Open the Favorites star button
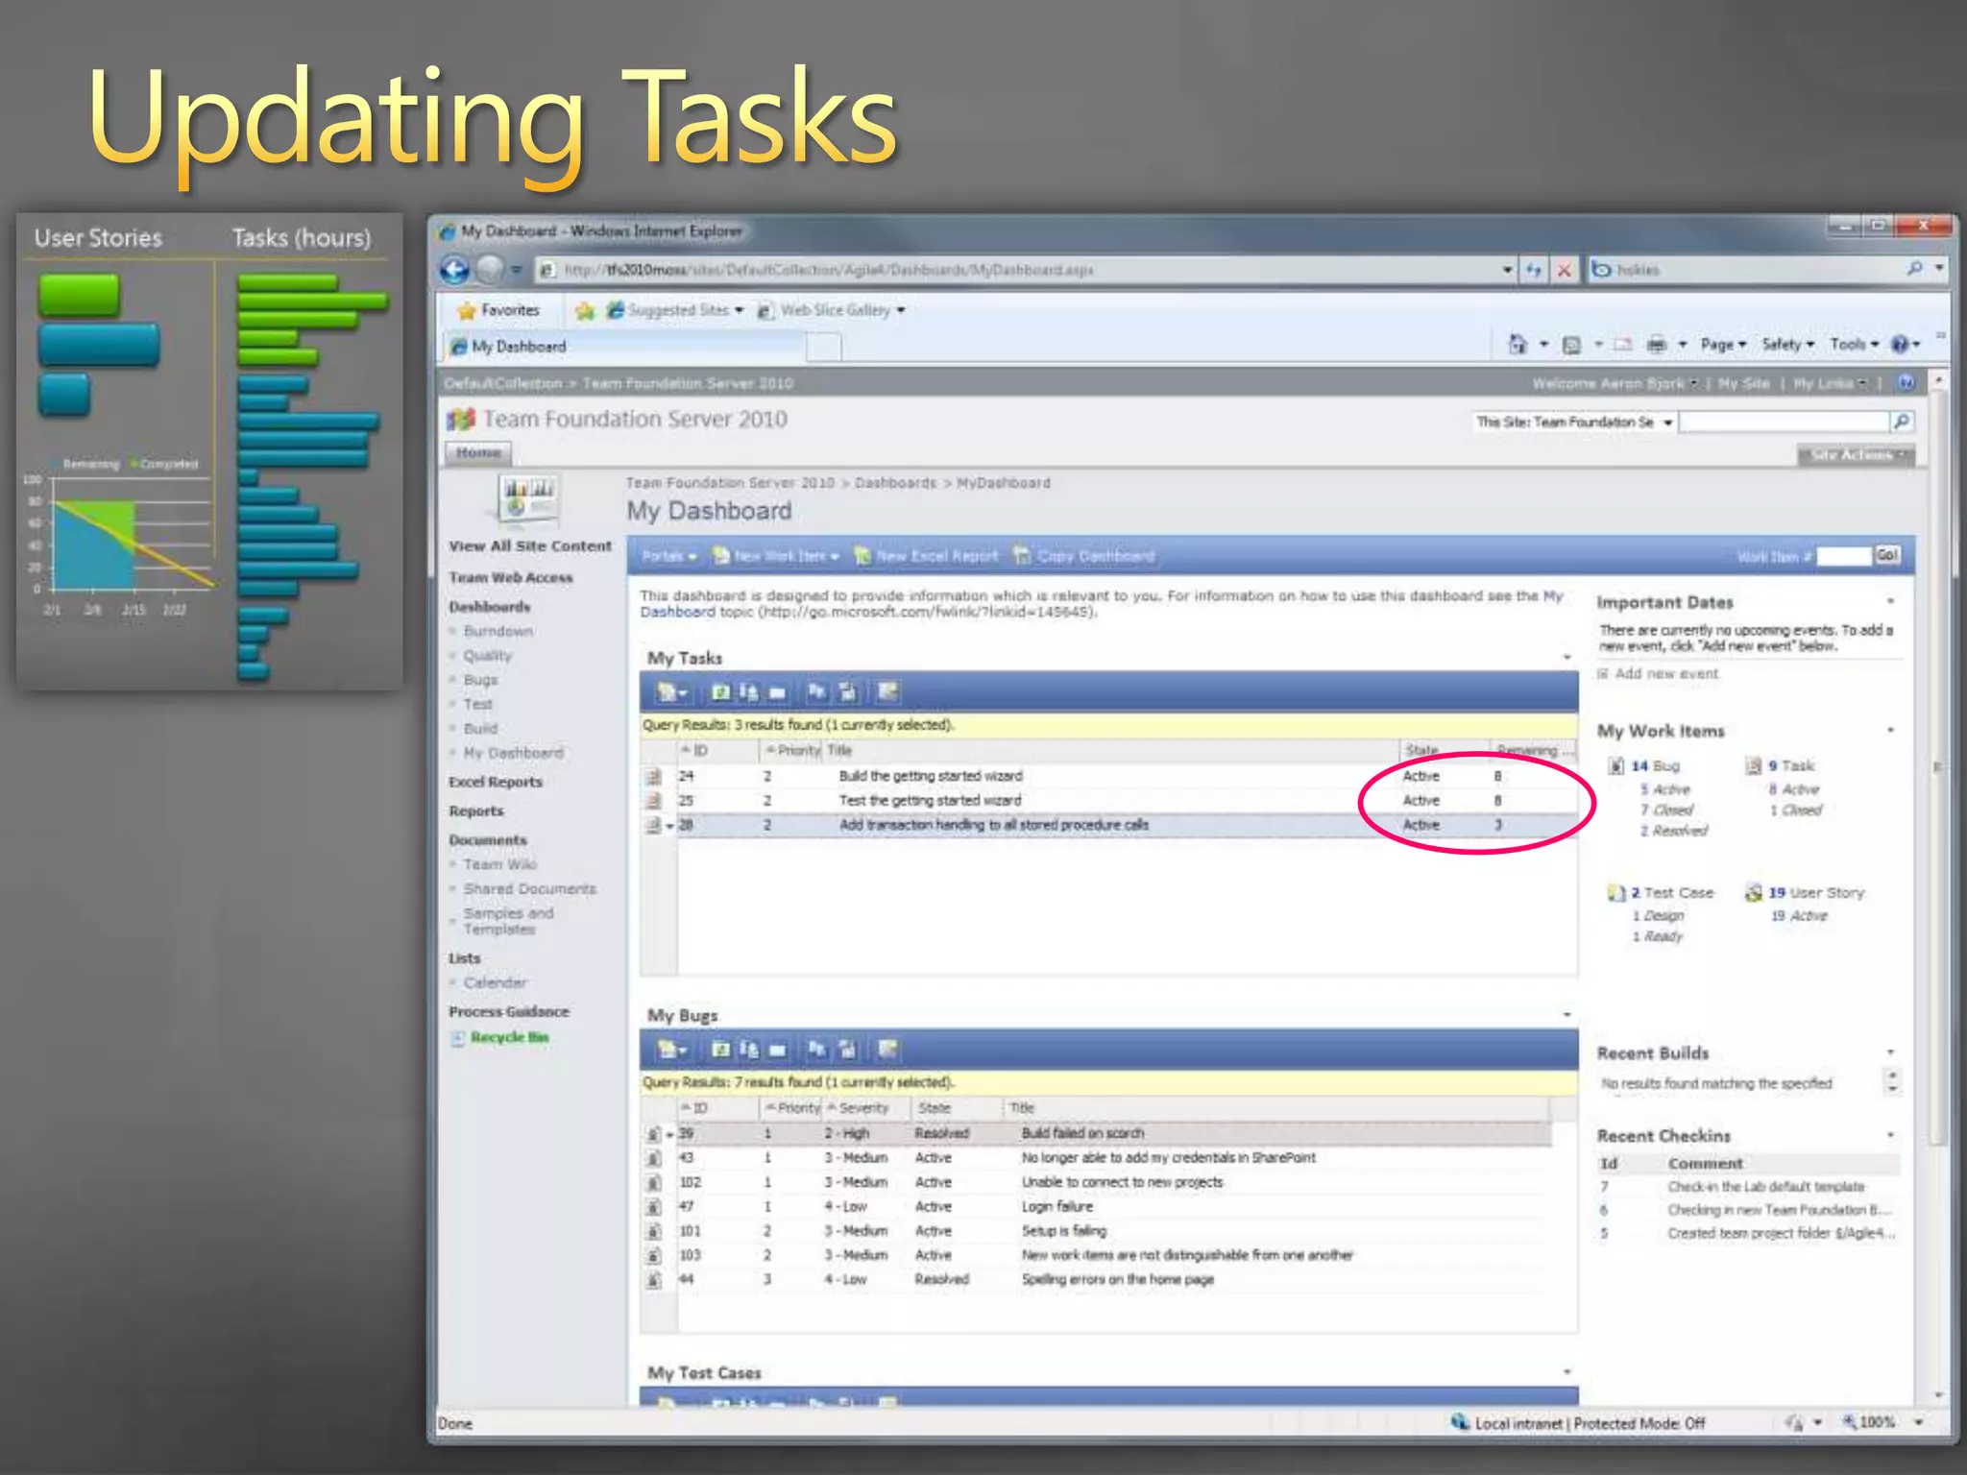 click(498, 310)
